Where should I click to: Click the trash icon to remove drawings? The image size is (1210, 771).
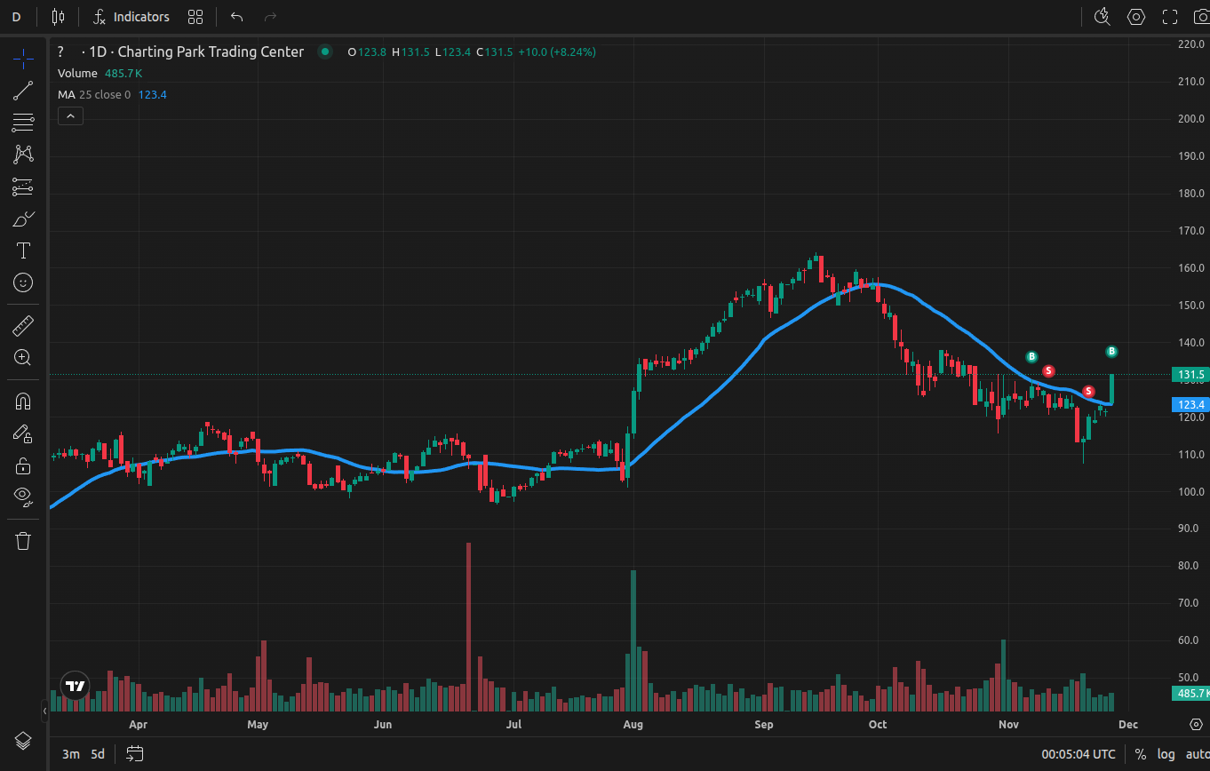[23, 541]
